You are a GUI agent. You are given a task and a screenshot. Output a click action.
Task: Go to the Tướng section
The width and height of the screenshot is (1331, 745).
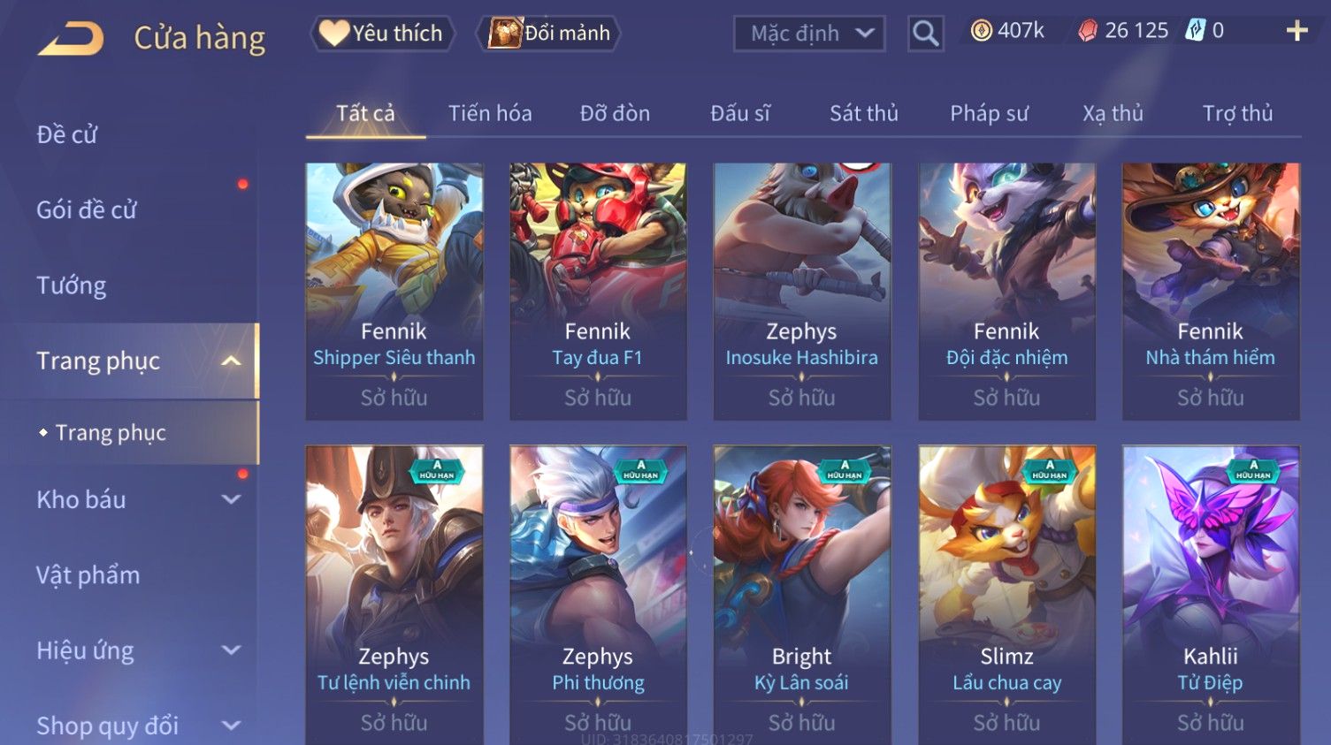pyautogui.click(x=71, y=285)
